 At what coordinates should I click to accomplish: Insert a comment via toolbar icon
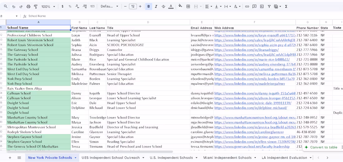coord(254,7)
